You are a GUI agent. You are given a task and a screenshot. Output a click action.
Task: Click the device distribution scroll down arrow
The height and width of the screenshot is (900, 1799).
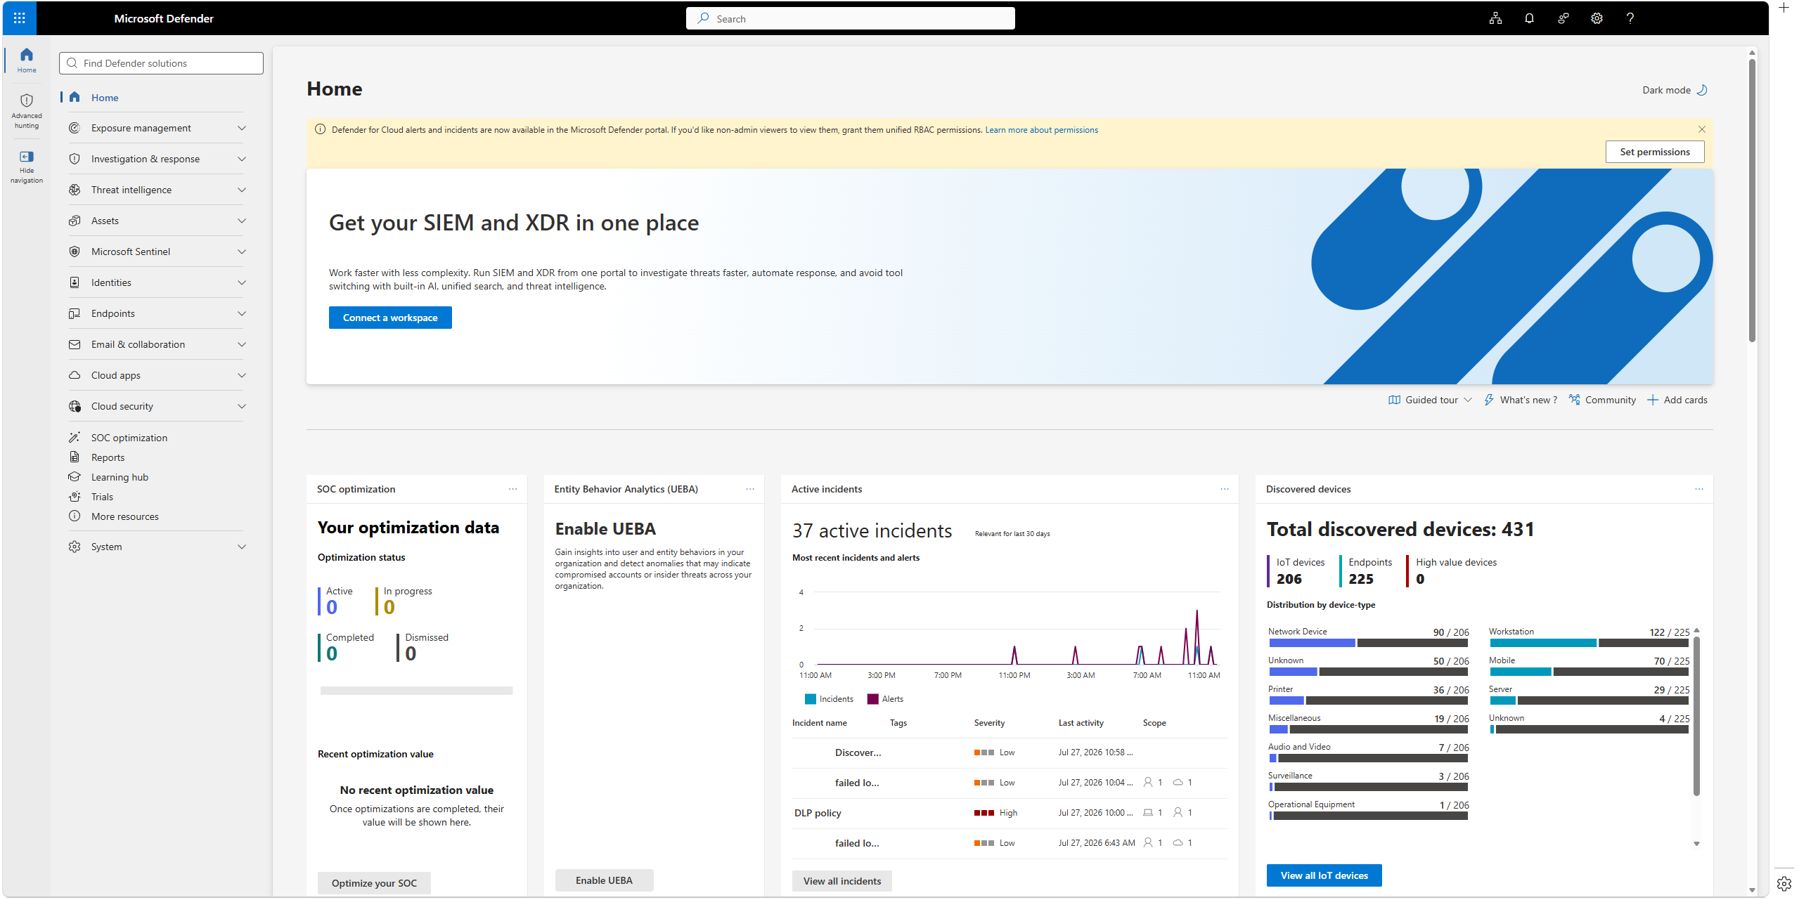1696,844
